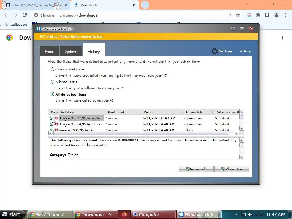Screen dimensions: 292x219
Task: Switch to the Update tab
Action: 71,51
